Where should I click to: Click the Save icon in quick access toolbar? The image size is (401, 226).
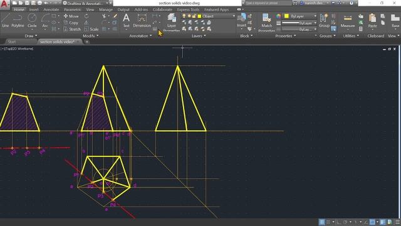coord(27,3)
